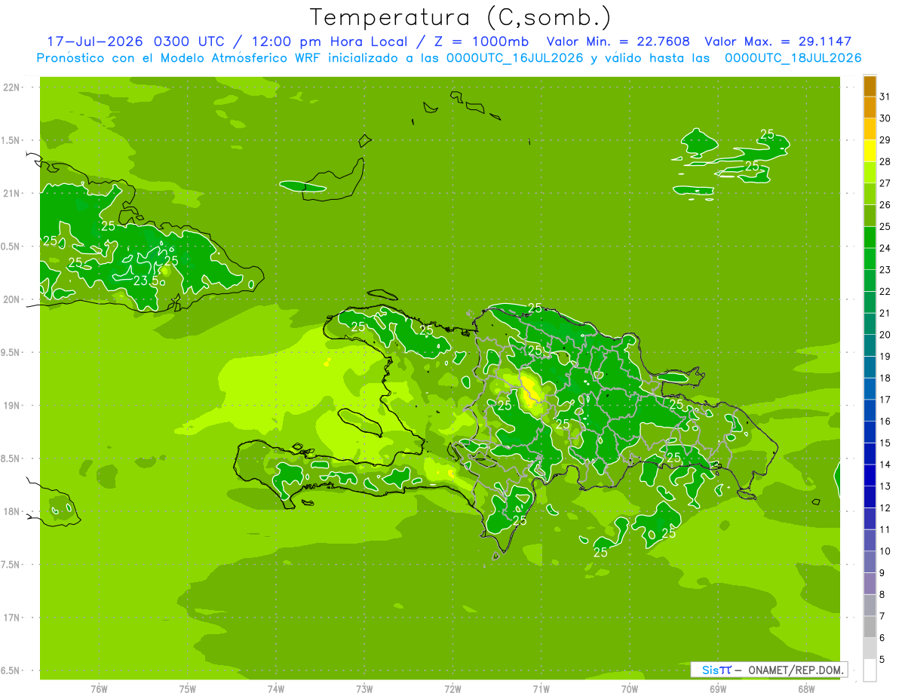Click the 69W longitude axis label

[x=718, y=688]
